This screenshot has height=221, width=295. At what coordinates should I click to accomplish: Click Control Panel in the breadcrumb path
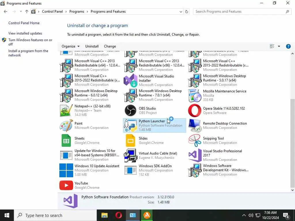click(x=52, y=12)
